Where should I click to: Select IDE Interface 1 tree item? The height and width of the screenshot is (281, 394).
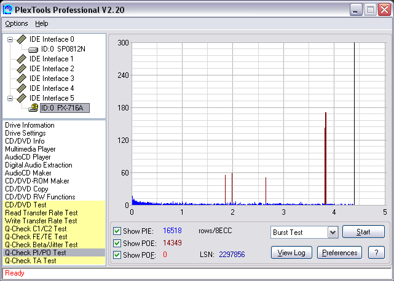[51, 59]
